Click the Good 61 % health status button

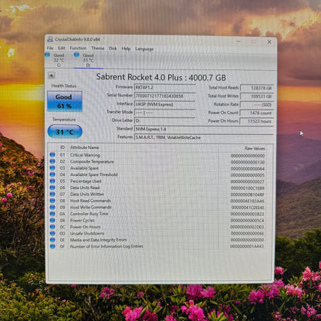point(65,101)
